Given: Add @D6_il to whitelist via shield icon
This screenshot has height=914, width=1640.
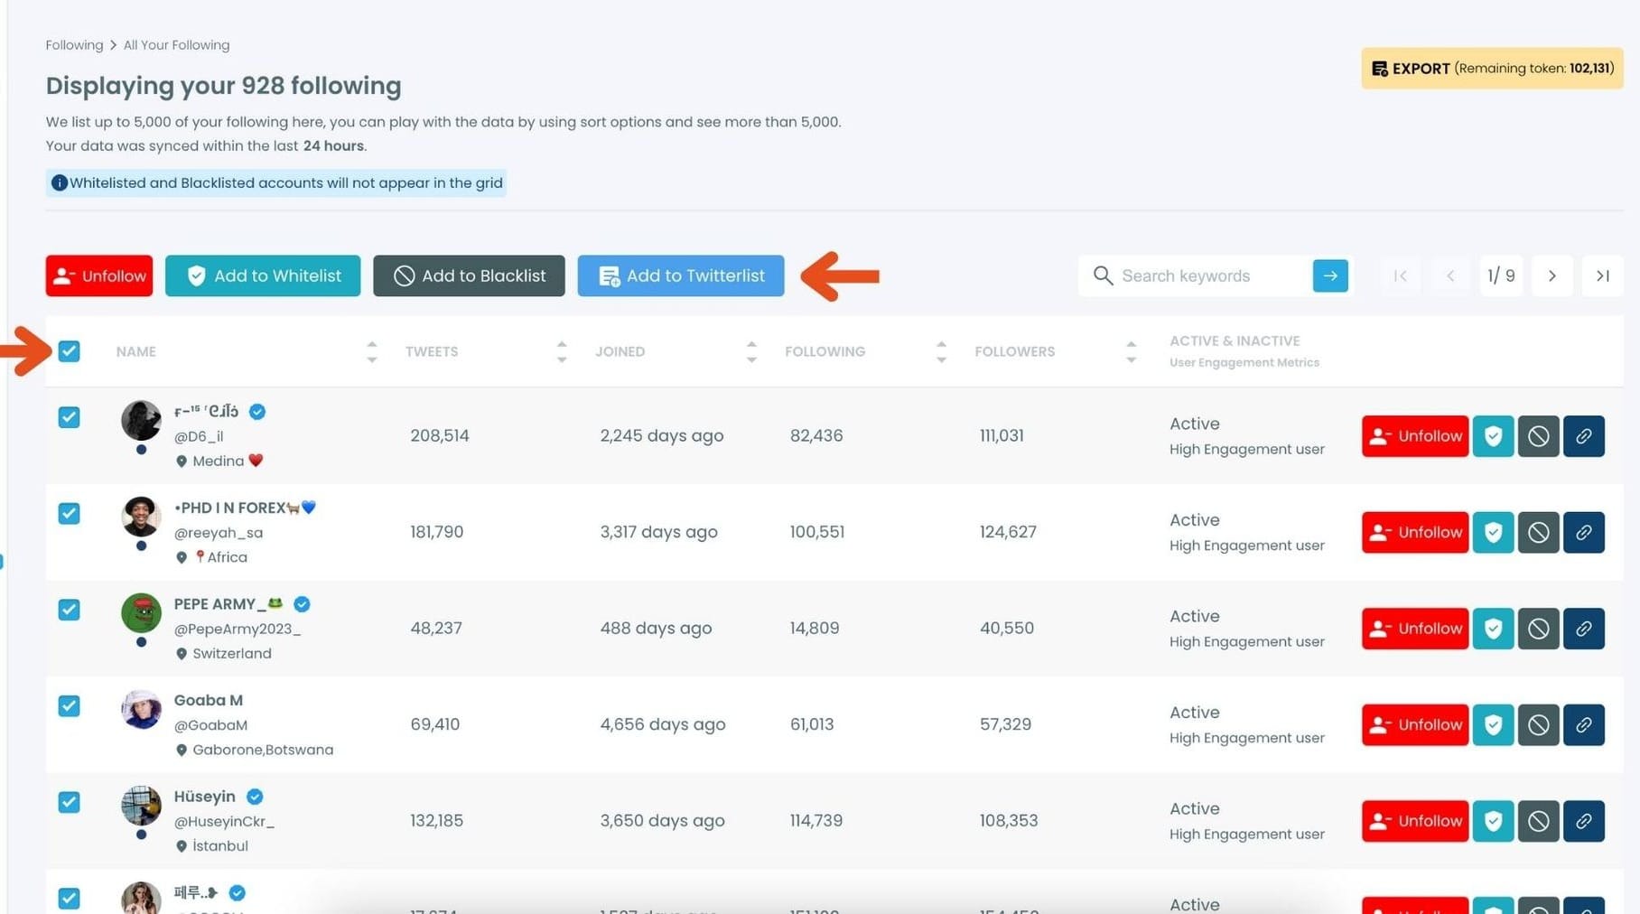Looking at the screenshot, I should point(1493,436).
